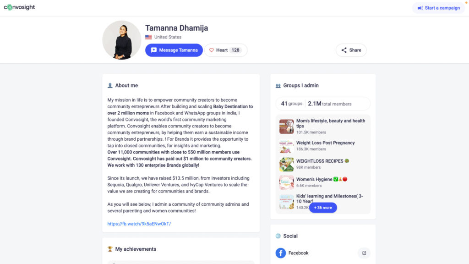The width and height of the screenshot is (469, 264).
Task: Open the Facebook external link icon
Action: (x=364, y=253)
